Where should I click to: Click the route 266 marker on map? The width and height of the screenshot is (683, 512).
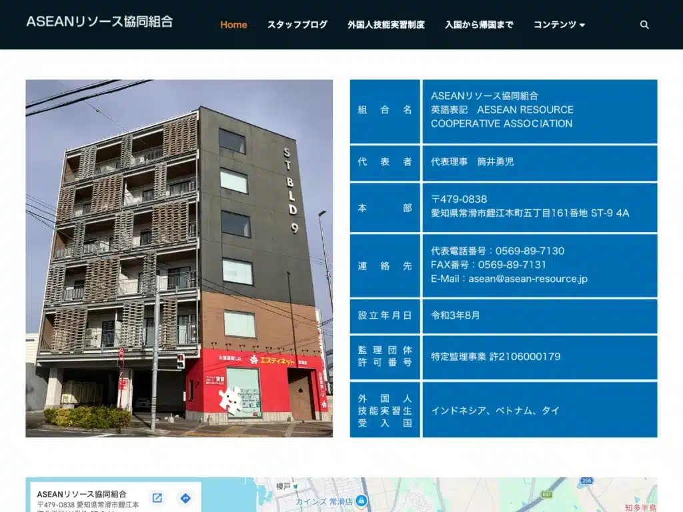tap(586, 481)
